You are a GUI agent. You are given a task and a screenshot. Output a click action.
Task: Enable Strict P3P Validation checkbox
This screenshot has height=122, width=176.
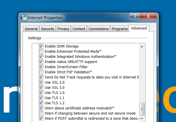click(41, 72)
